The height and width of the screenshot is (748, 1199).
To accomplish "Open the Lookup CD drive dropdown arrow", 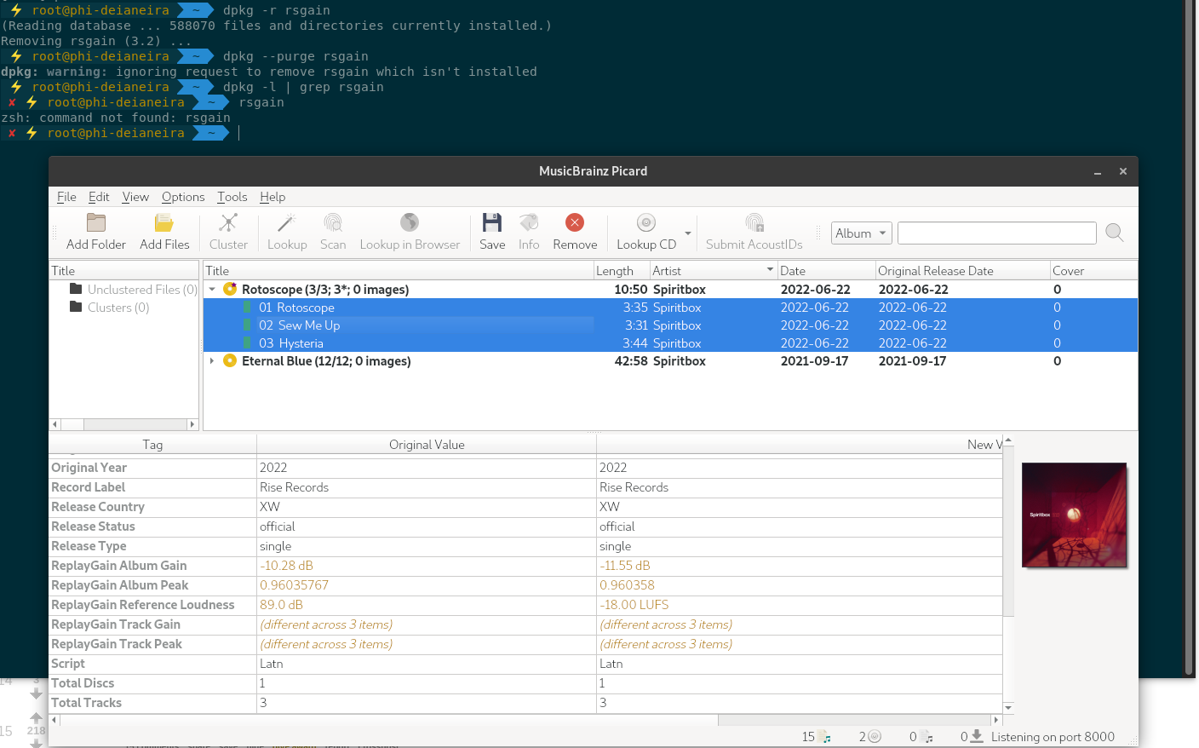I will pos(687,233).
